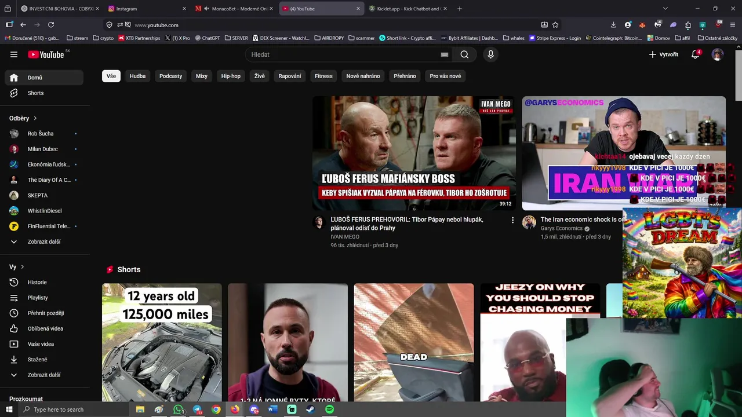Switch to the Kicklet.app browser tab
Image resolution: width=742 pixels, height=417 pixels.
point(408,9)
